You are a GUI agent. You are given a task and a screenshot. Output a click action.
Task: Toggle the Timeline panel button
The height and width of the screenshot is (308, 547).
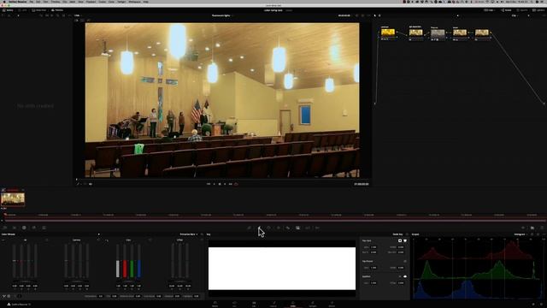57,10
